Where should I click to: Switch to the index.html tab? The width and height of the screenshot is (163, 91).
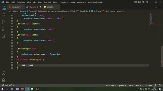(16, 7)
